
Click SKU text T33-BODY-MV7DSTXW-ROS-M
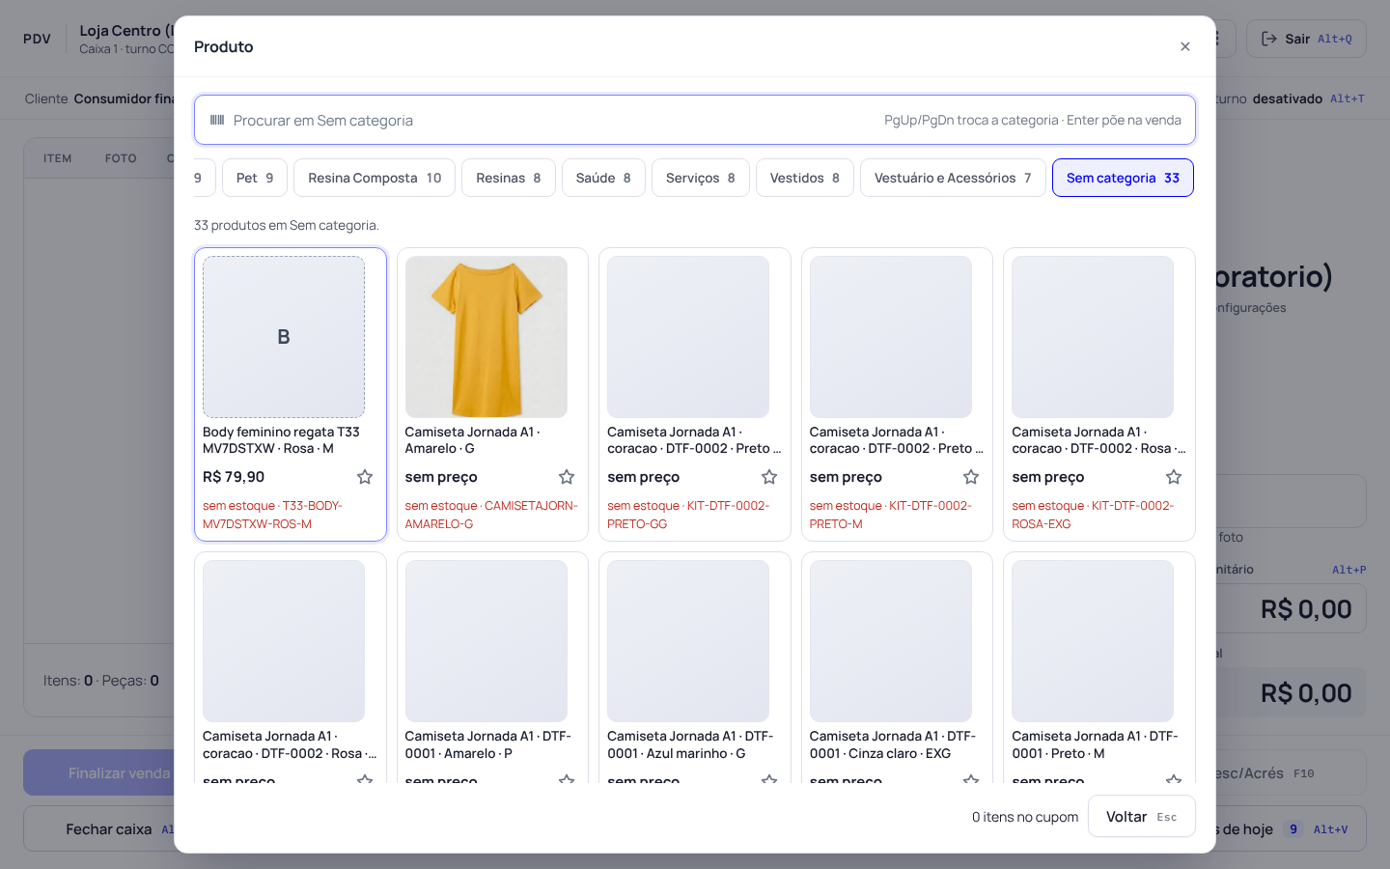[x=272, y=515]
